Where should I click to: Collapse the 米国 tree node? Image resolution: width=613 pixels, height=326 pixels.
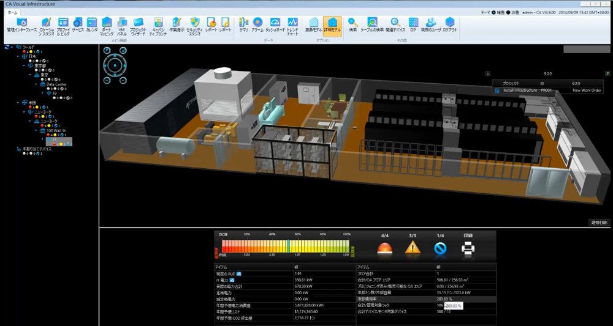pyautogui.click(x=18, y=103)
